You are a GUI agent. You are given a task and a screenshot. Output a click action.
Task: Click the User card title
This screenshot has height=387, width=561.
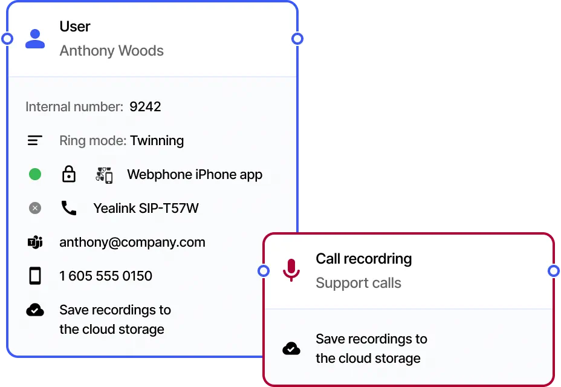75,27
